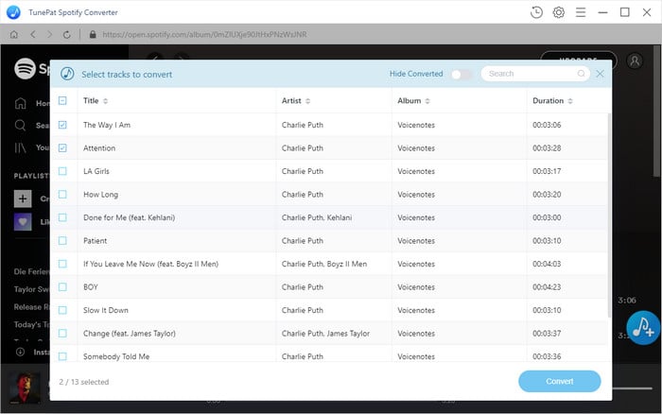Image resolution: width=662 pixels, height=414 pixels.
Task: Open the hamburger menu in title bar
Action: coord(581,12)
